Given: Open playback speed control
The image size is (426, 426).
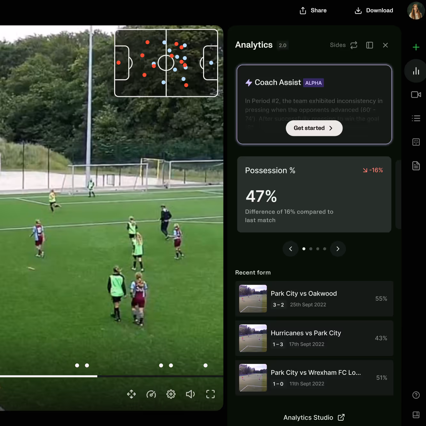Looking at the screenshot, I should 151,394.
